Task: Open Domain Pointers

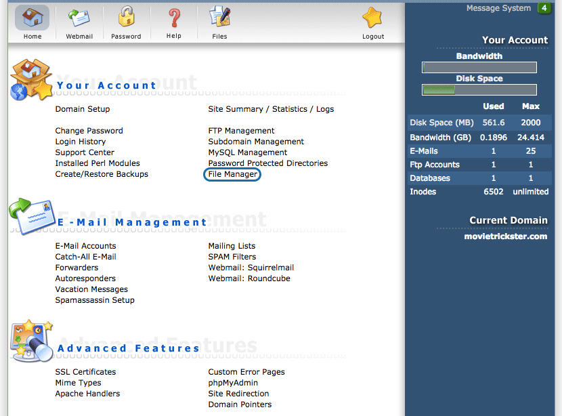Action: click(x=240, y=404)
